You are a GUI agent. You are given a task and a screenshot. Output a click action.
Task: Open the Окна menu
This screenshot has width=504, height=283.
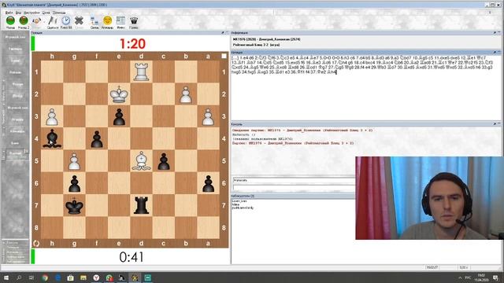46,13
